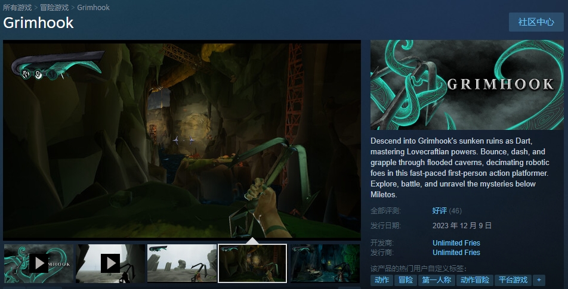Select the blue cavern screenshot thumbnail
This screenshot has height=289, width=568.
(x=325, y=263)
